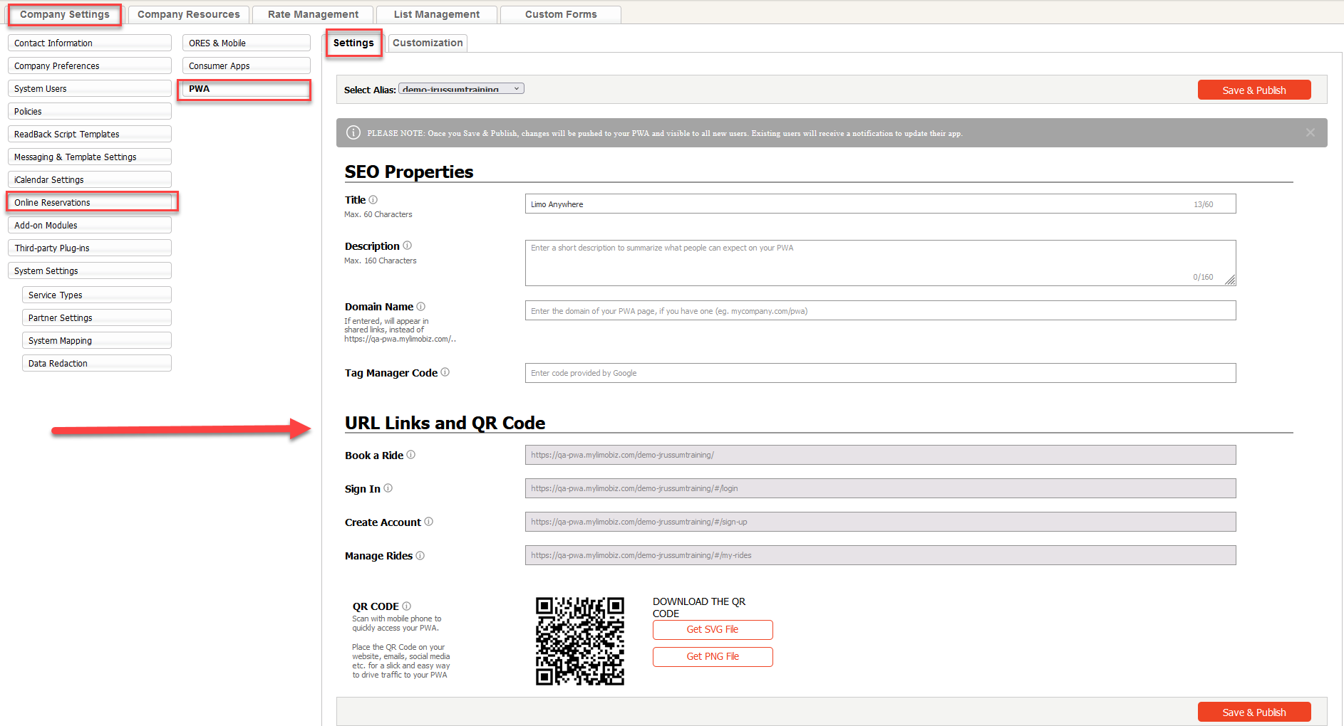Screen dimensions: 1344x726
Task: Click the Create Account info icon
Action: click(x=428, y=522)
